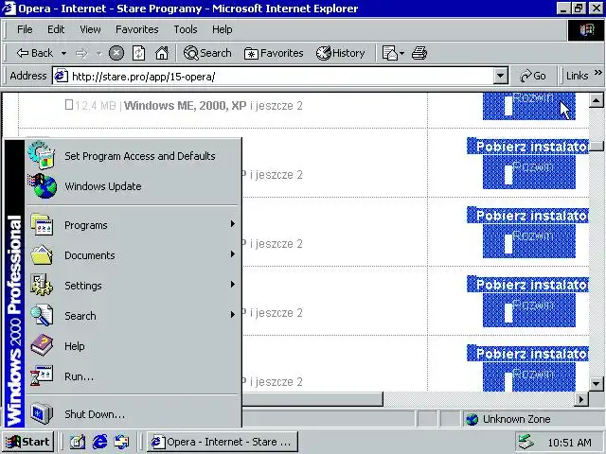Click the page icon in the address bar
Screen dimensions: 606x454
(x=61, y=76)
